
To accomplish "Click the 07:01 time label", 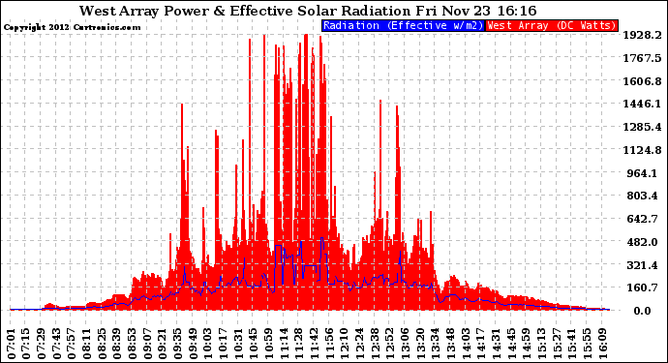I will tap(12, 344).
